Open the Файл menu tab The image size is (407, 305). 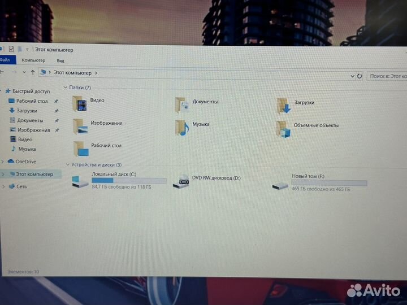point(7,60)
